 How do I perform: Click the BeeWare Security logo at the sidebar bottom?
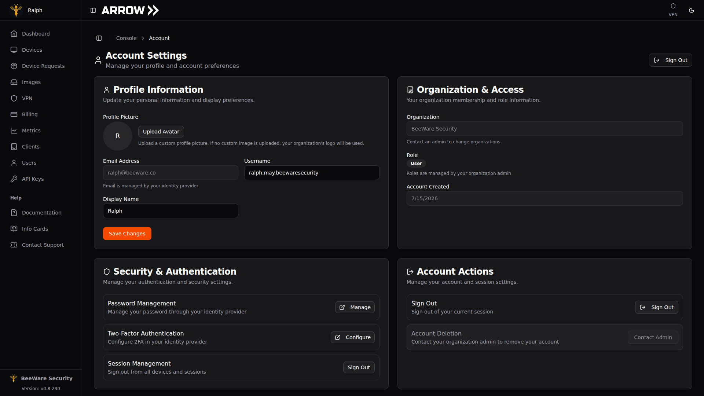(14, 378)
